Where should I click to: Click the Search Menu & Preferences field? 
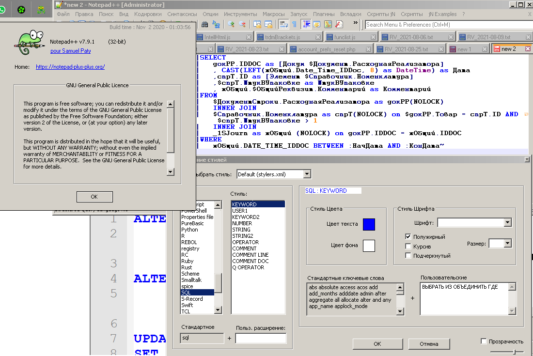[x=449, y=25]
